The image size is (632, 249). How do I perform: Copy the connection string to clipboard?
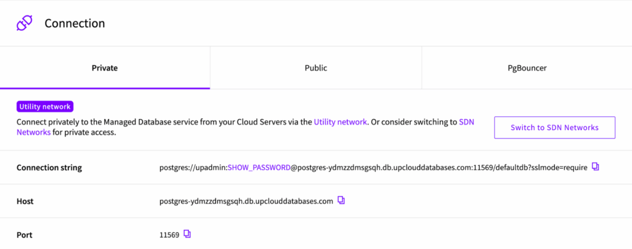pos(596,166)
